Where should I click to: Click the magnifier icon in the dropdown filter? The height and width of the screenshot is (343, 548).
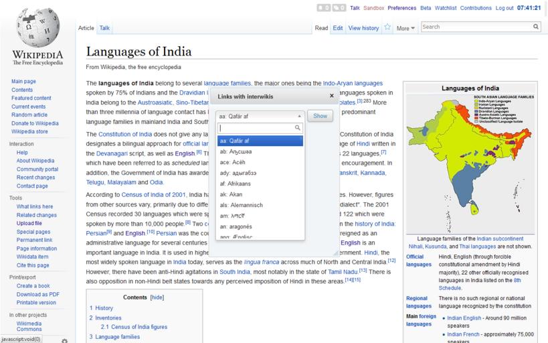[298, 127]
